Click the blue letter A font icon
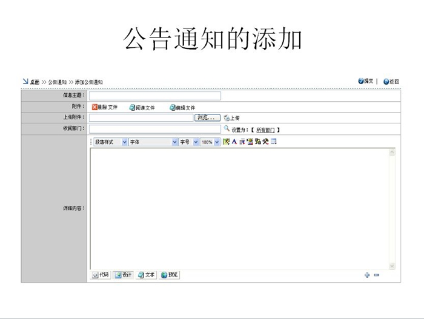 (x=234, y=142)
